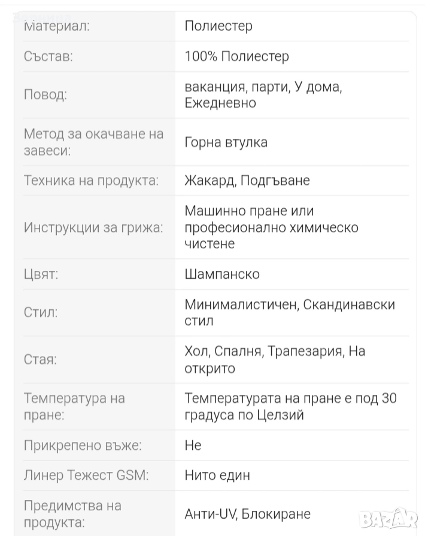Tap the 'Прикрепено въже:' row label
The image size is (425, 536).
[83, 446]
